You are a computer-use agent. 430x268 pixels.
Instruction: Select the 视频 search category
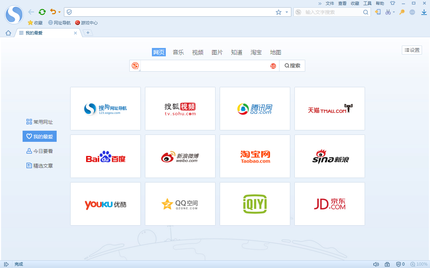pyautogui.click(x=198, y=52)
